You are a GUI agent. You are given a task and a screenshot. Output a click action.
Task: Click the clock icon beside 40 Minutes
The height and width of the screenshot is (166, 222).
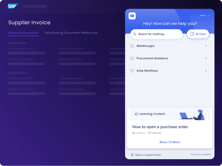pos(149,133)
